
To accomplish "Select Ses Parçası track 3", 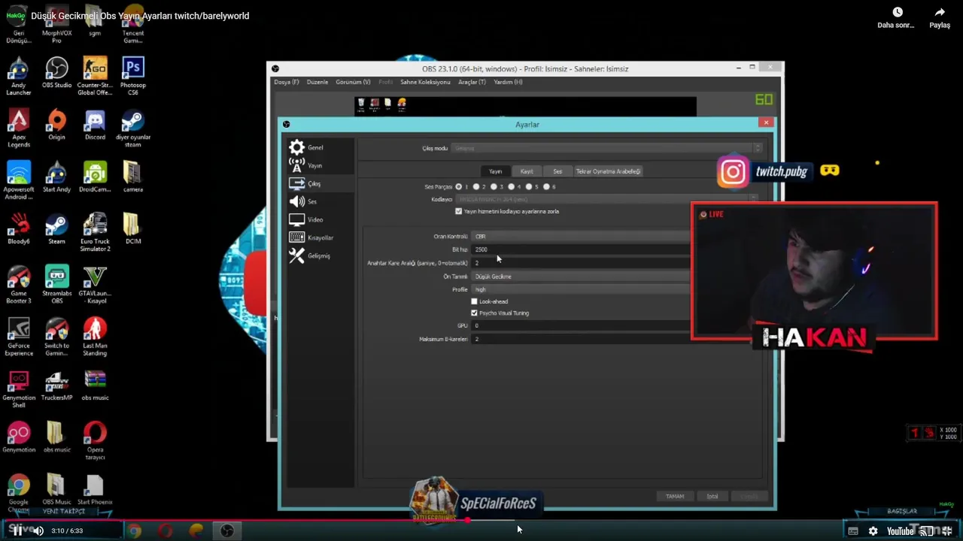I will (x=494, y=186).
